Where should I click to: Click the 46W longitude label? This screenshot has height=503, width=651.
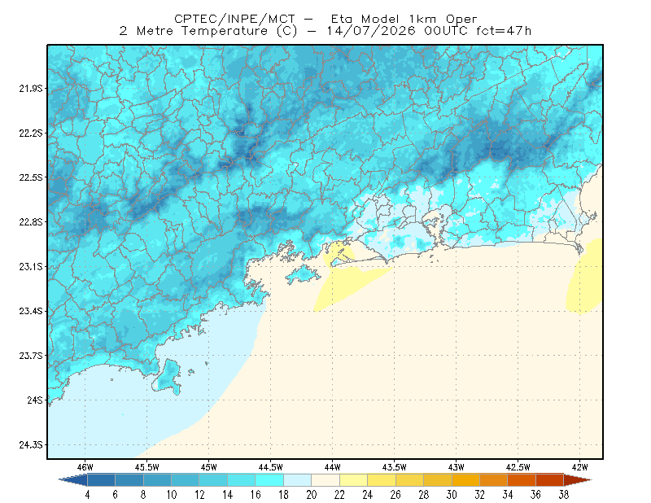tap(85, 467)
